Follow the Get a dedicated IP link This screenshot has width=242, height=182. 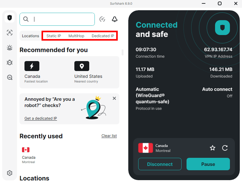click(x=41, y=118)
